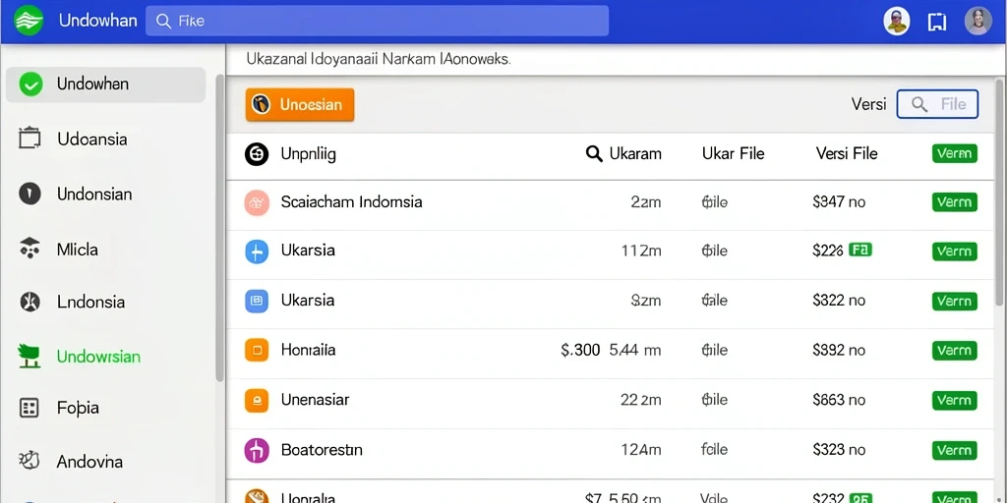The width and height of the screenshot is (1007, 503).
Task: Click the Verm button in header row
Action: pos(954,153)
